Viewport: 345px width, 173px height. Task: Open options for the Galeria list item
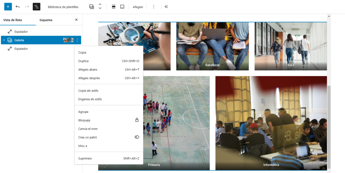pyautogui.click(x=77, y=40)
